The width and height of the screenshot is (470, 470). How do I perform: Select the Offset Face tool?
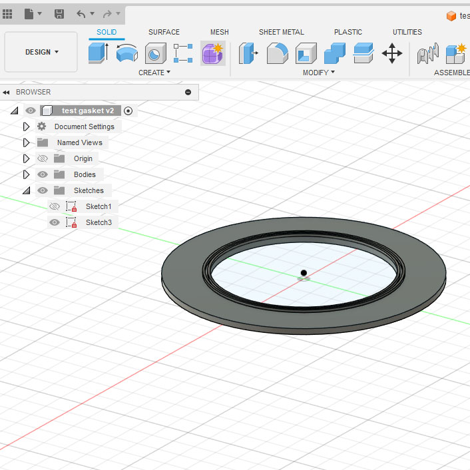[x=363, y=53]
